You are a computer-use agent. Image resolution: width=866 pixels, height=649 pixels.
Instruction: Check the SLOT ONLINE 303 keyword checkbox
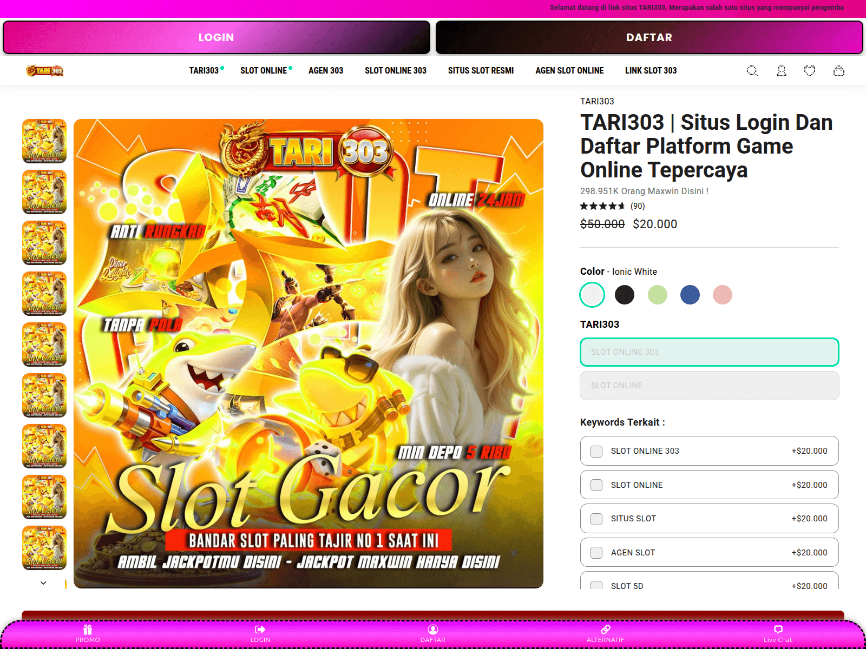[597, 451]
